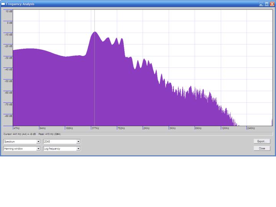Expand the 2048 size dropdown
Image resolution: width=276 pixels, height=207 pixels.
click(78, 141)
